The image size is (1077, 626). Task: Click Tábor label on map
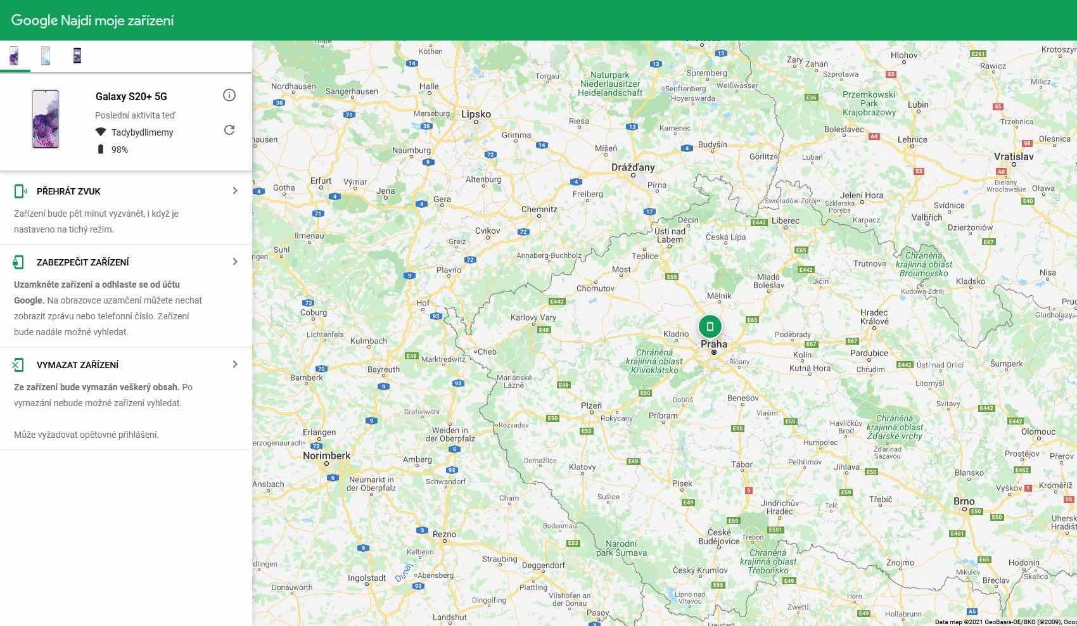[x=742, y=464]
